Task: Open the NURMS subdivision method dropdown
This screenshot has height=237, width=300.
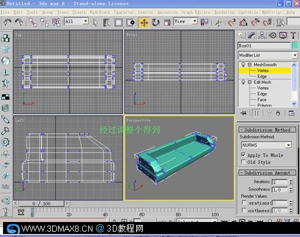Action: click(288, 145)
